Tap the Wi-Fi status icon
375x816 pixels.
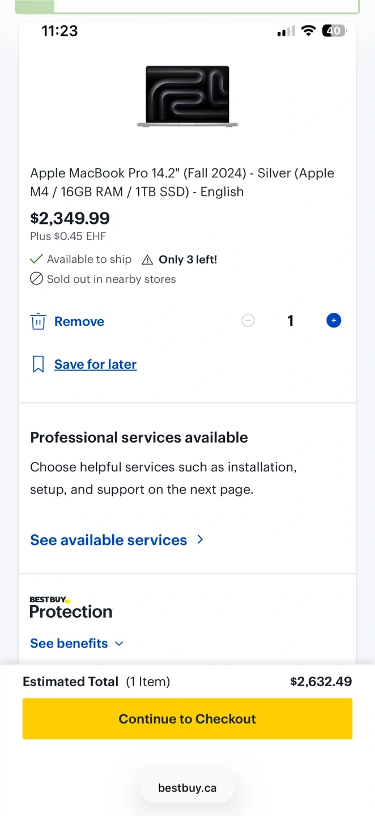pos(308,31)
